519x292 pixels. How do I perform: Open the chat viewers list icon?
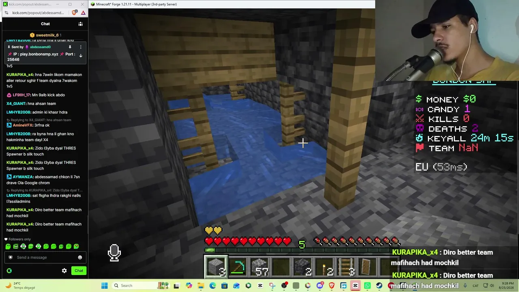point(80,24)
